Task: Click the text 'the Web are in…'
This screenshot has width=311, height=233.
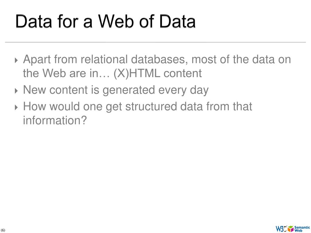Action: tap(67, 73)
